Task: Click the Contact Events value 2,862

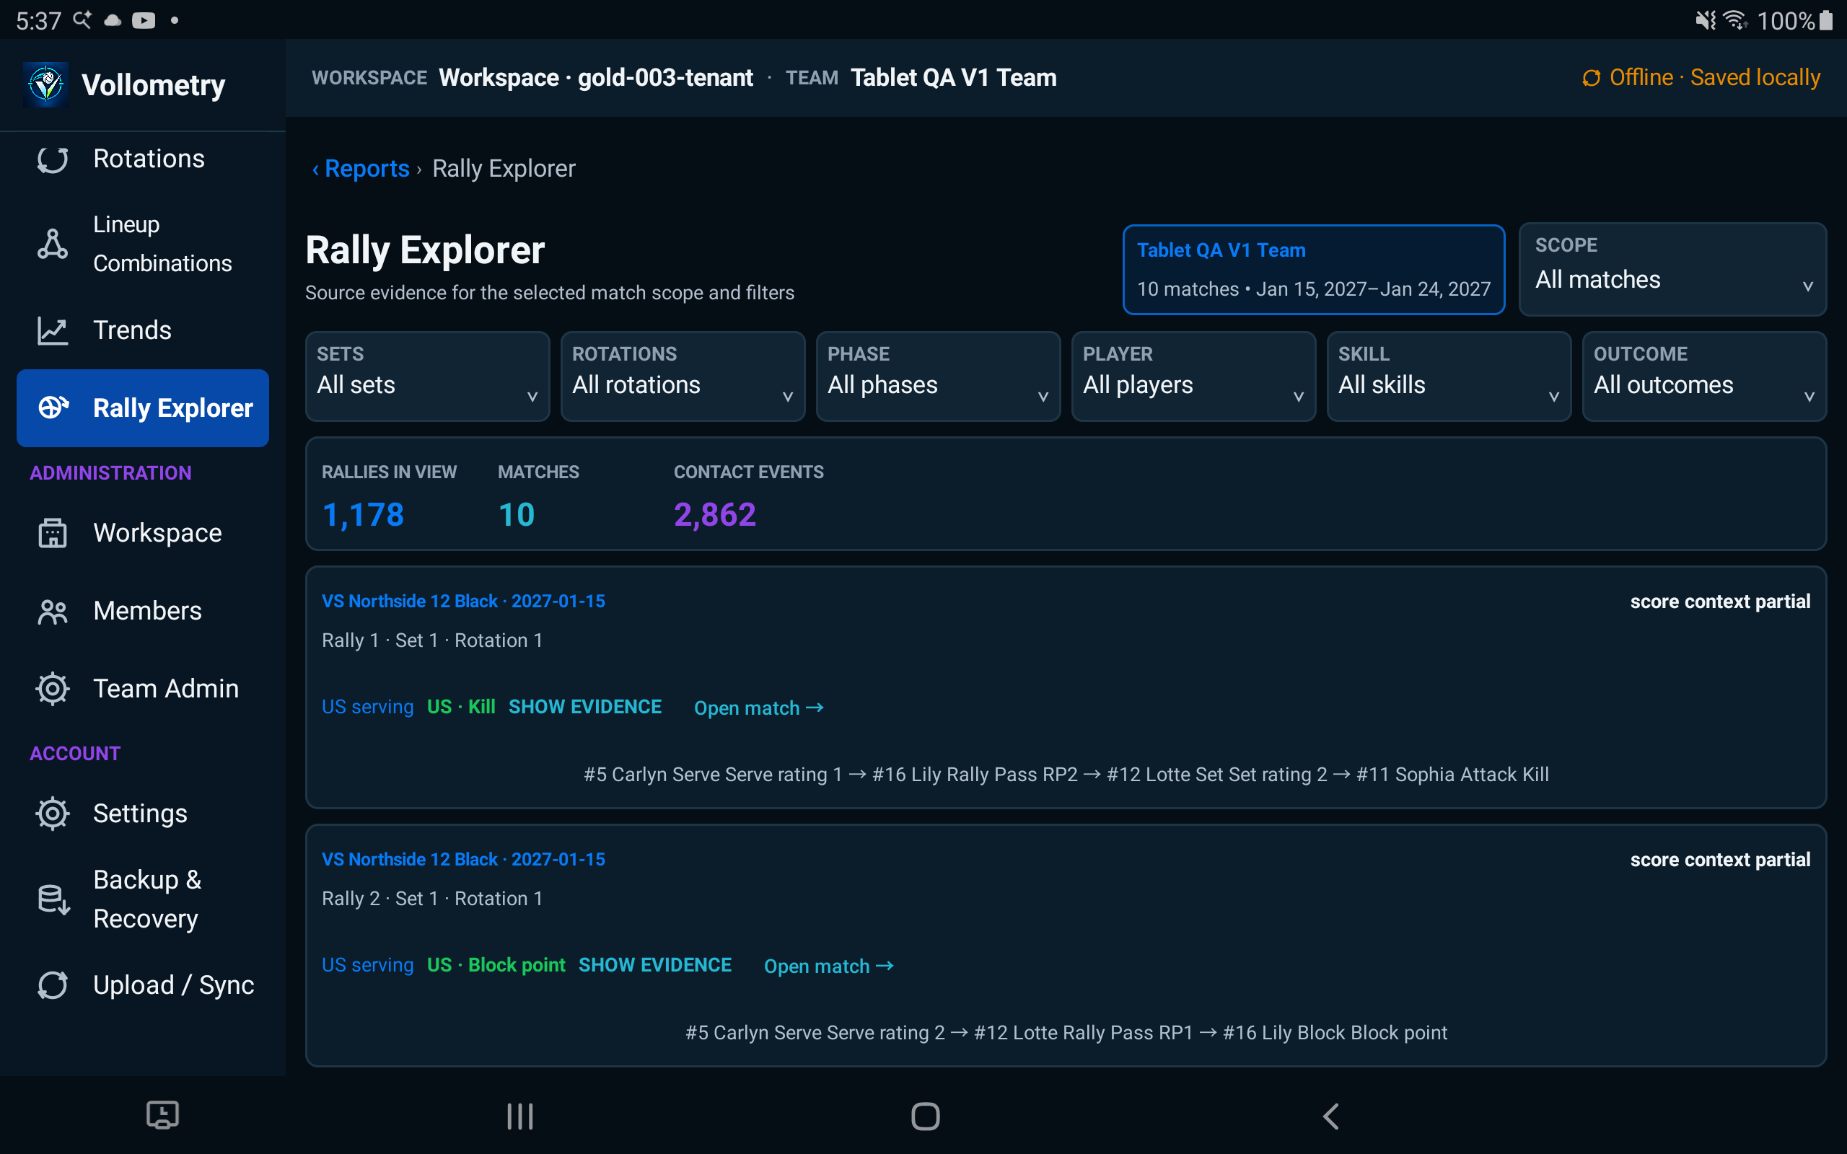Action: tap(714, 515)
